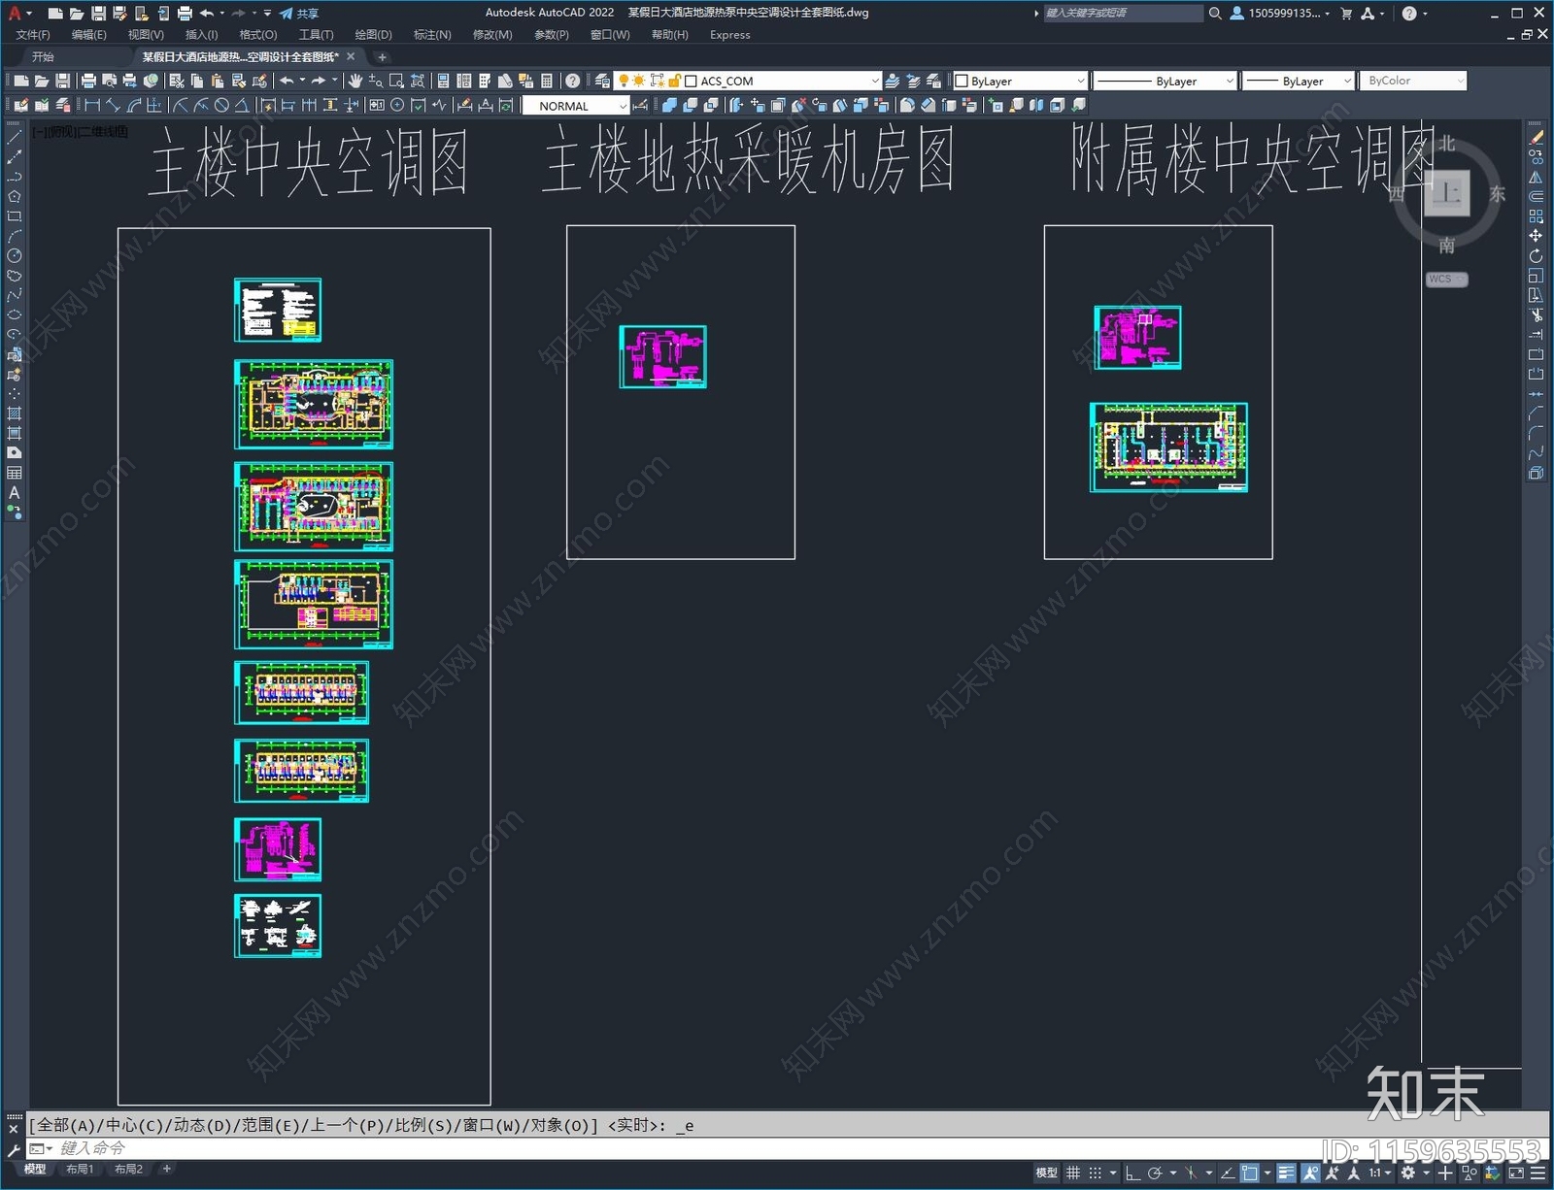
Task: Toggle the grid display in status bar
Action: tap(1073, 1173)
